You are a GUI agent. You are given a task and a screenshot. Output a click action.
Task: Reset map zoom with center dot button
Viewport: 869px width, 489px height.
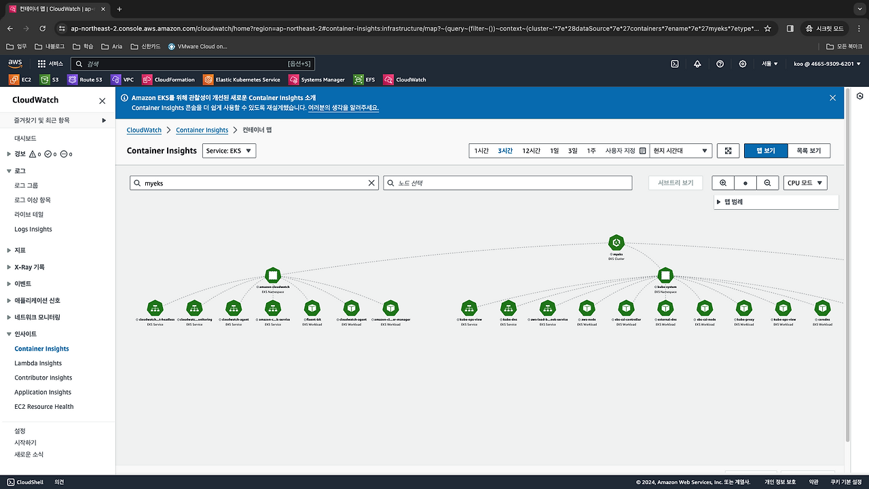[745, 183]
